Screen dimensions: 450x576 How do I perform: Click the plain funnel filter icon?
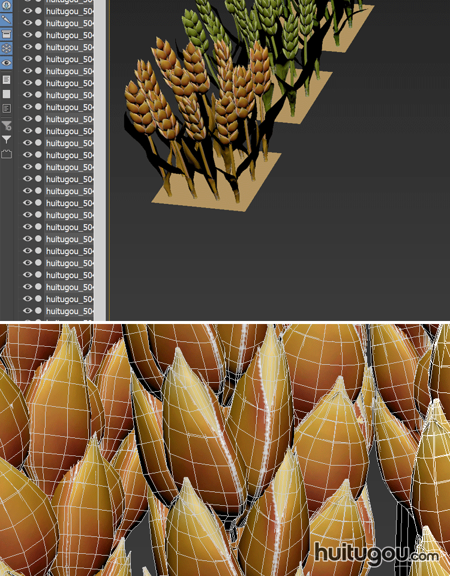tap(6, 140)
